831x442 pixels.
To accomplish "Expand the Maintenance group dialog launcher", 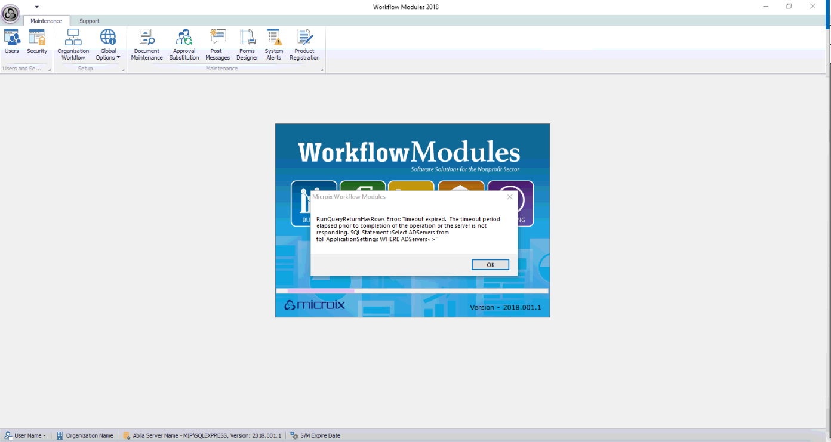I will coord(322,70).
